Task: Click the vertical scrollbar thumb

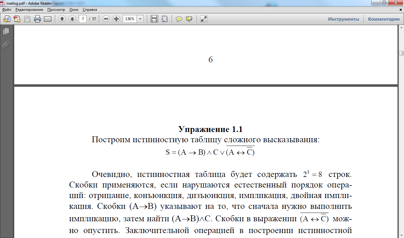Action: 401,53
